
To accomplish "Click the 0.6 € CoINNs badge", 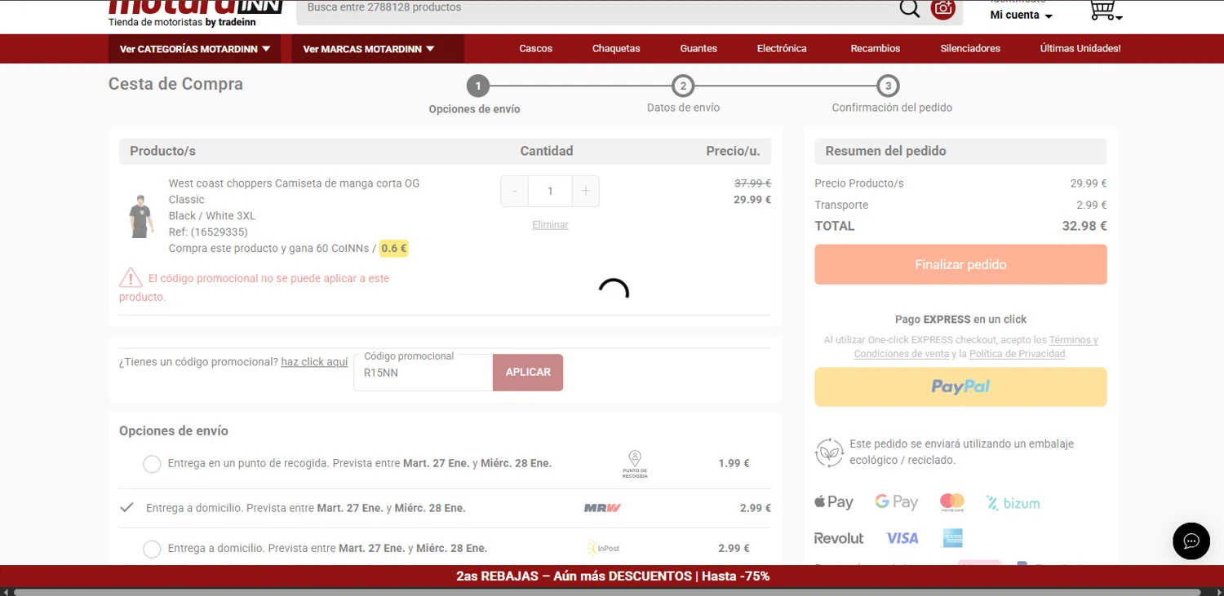I will click(393, 249).
